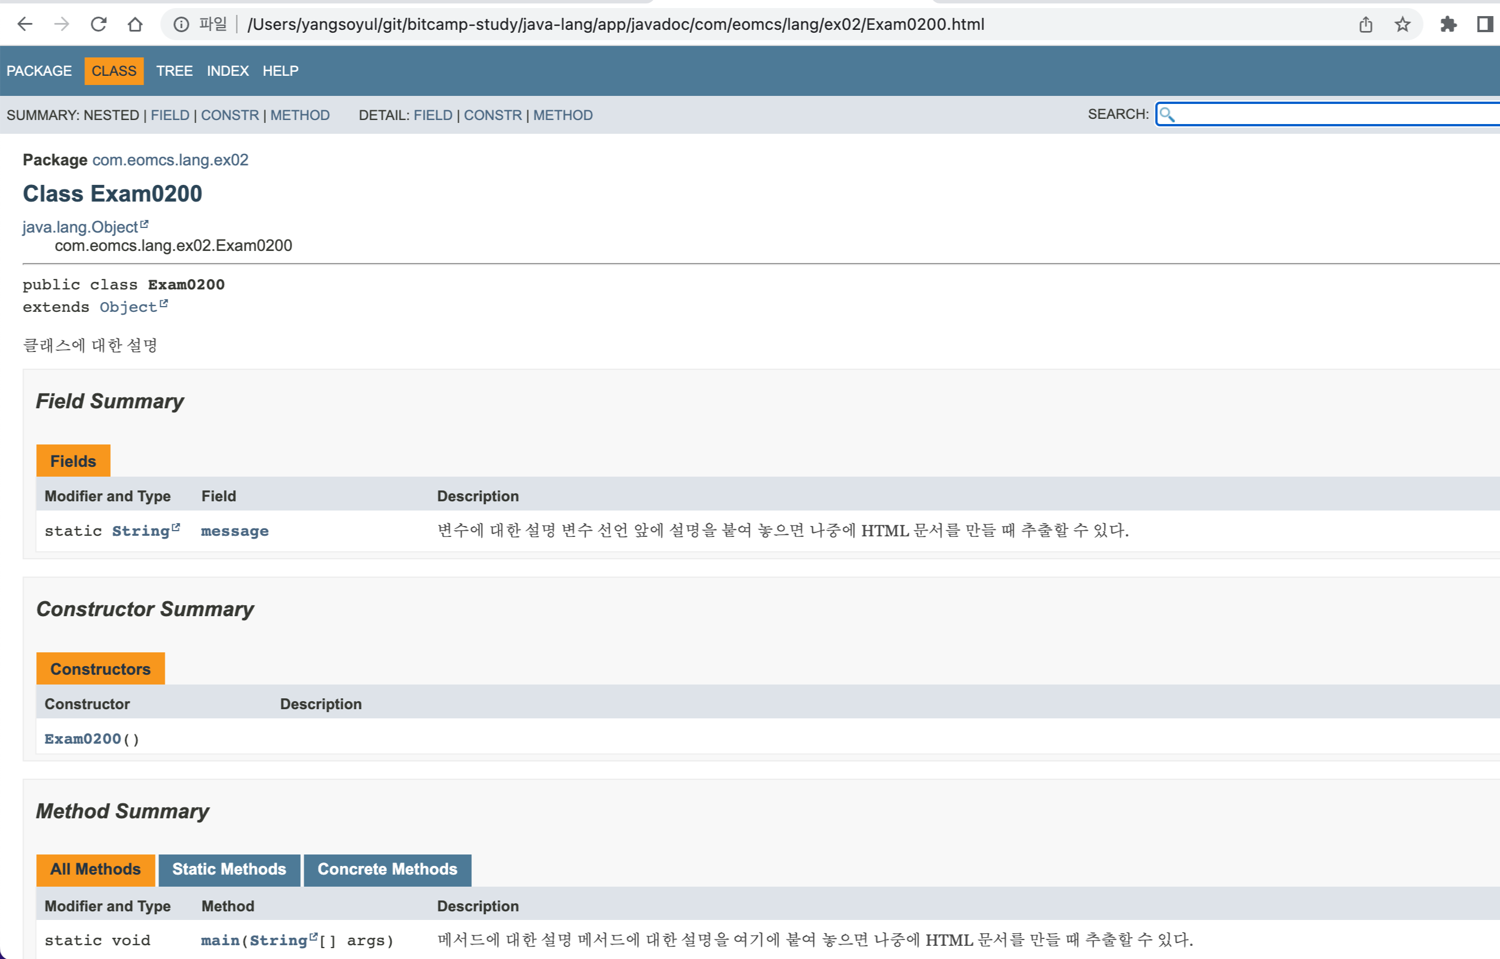Click the main method description text
Viewport: 1500px width, 959px height.
(x=815, y=939)
